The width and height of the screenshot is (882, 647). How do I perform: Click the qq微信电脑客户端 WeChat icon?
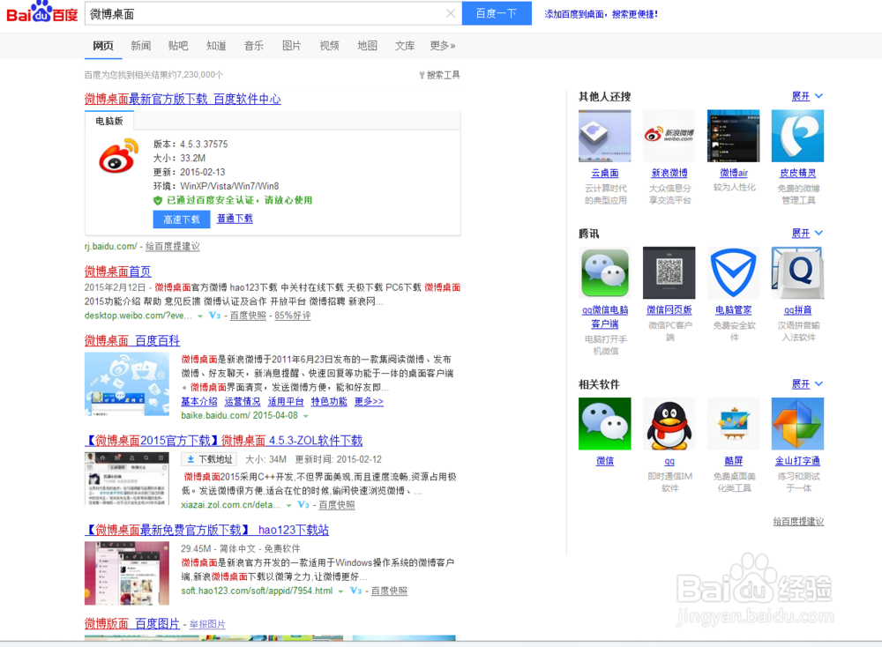click(605, 272)
